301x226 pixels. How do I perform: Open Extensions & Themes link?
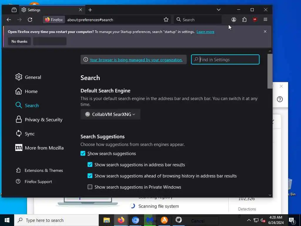coord(40,170)
